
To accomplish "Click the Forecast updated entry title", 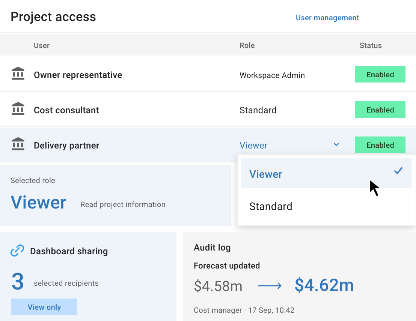I will click(x=226, y=265).
